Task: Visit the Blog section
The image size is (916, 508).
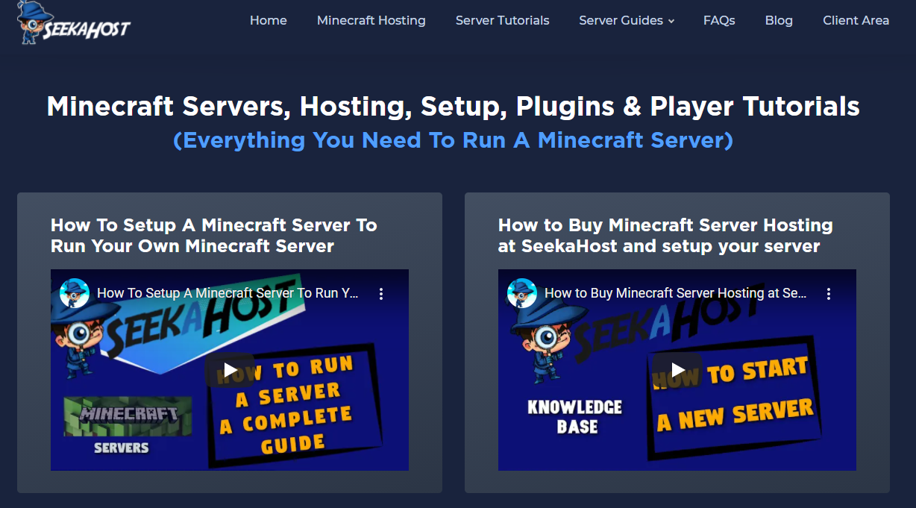Action: (779, 20)
